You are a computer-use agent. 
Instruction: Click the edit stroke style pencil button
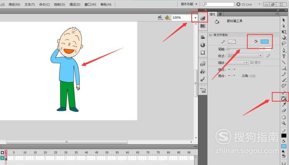point(269,55)
